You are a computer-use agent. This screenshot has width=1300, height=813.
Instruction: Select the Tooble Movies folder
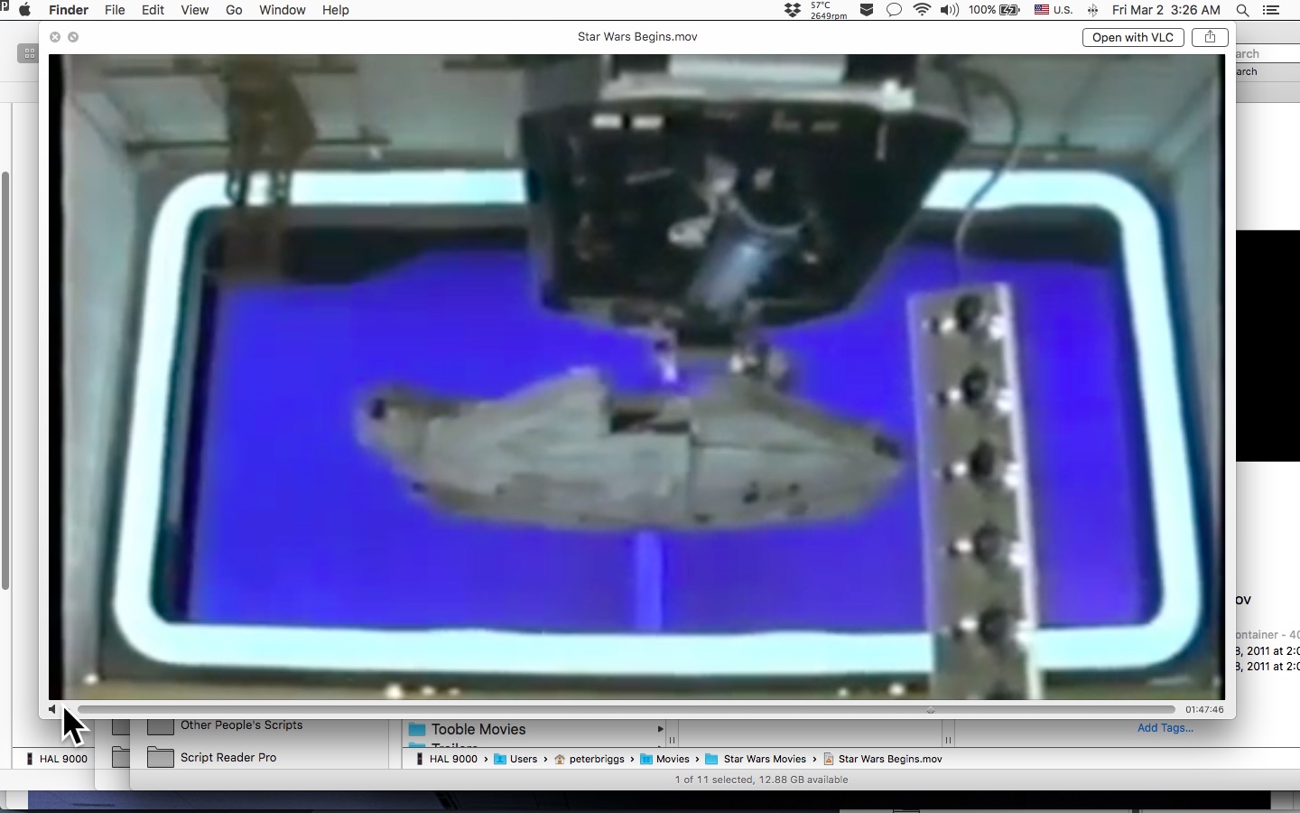pyautogui.click(x=478, y=729)
